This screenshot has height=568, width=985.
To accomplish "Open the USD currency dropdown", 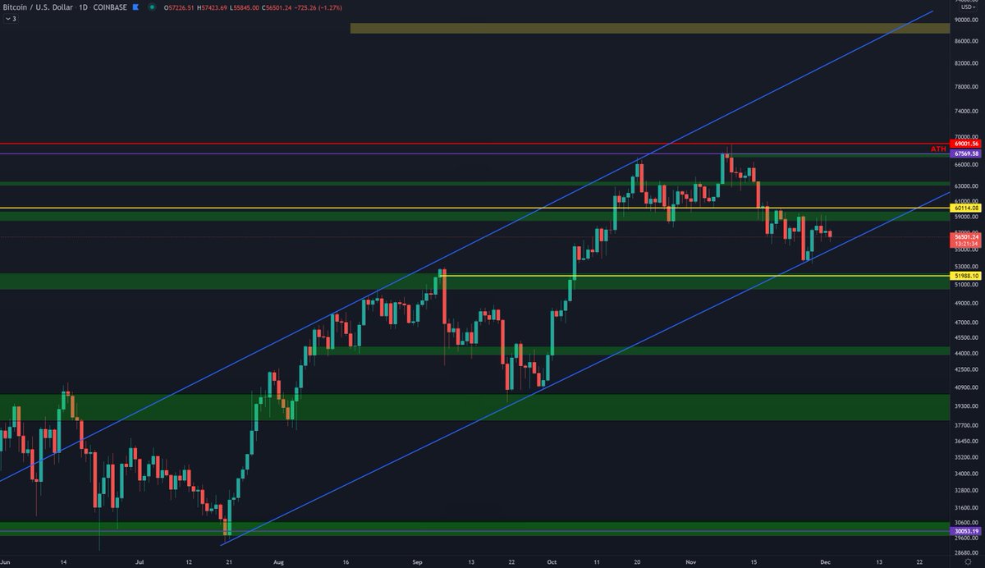I will [967, 7].
